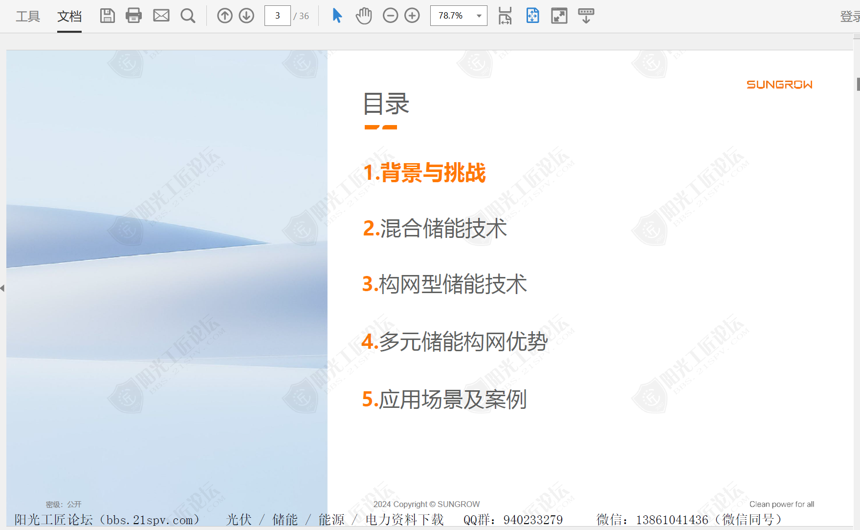
Task: Go to previous page arrow
Action: coord(225,16)
